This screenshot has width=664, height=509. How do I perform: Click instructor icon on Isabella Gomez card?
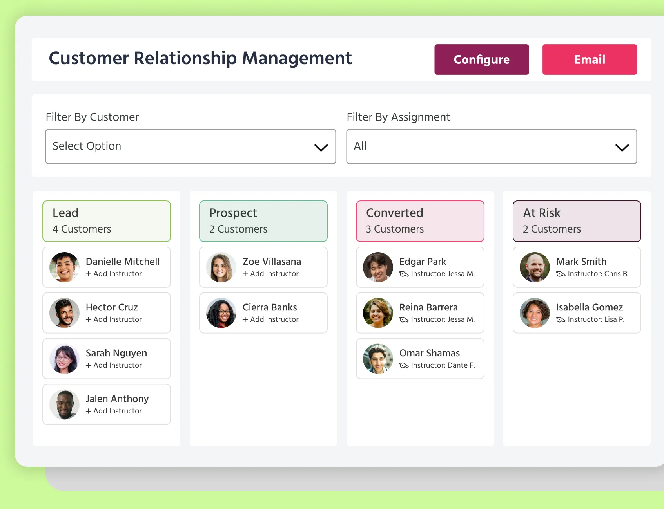click(x=561, y=320)
